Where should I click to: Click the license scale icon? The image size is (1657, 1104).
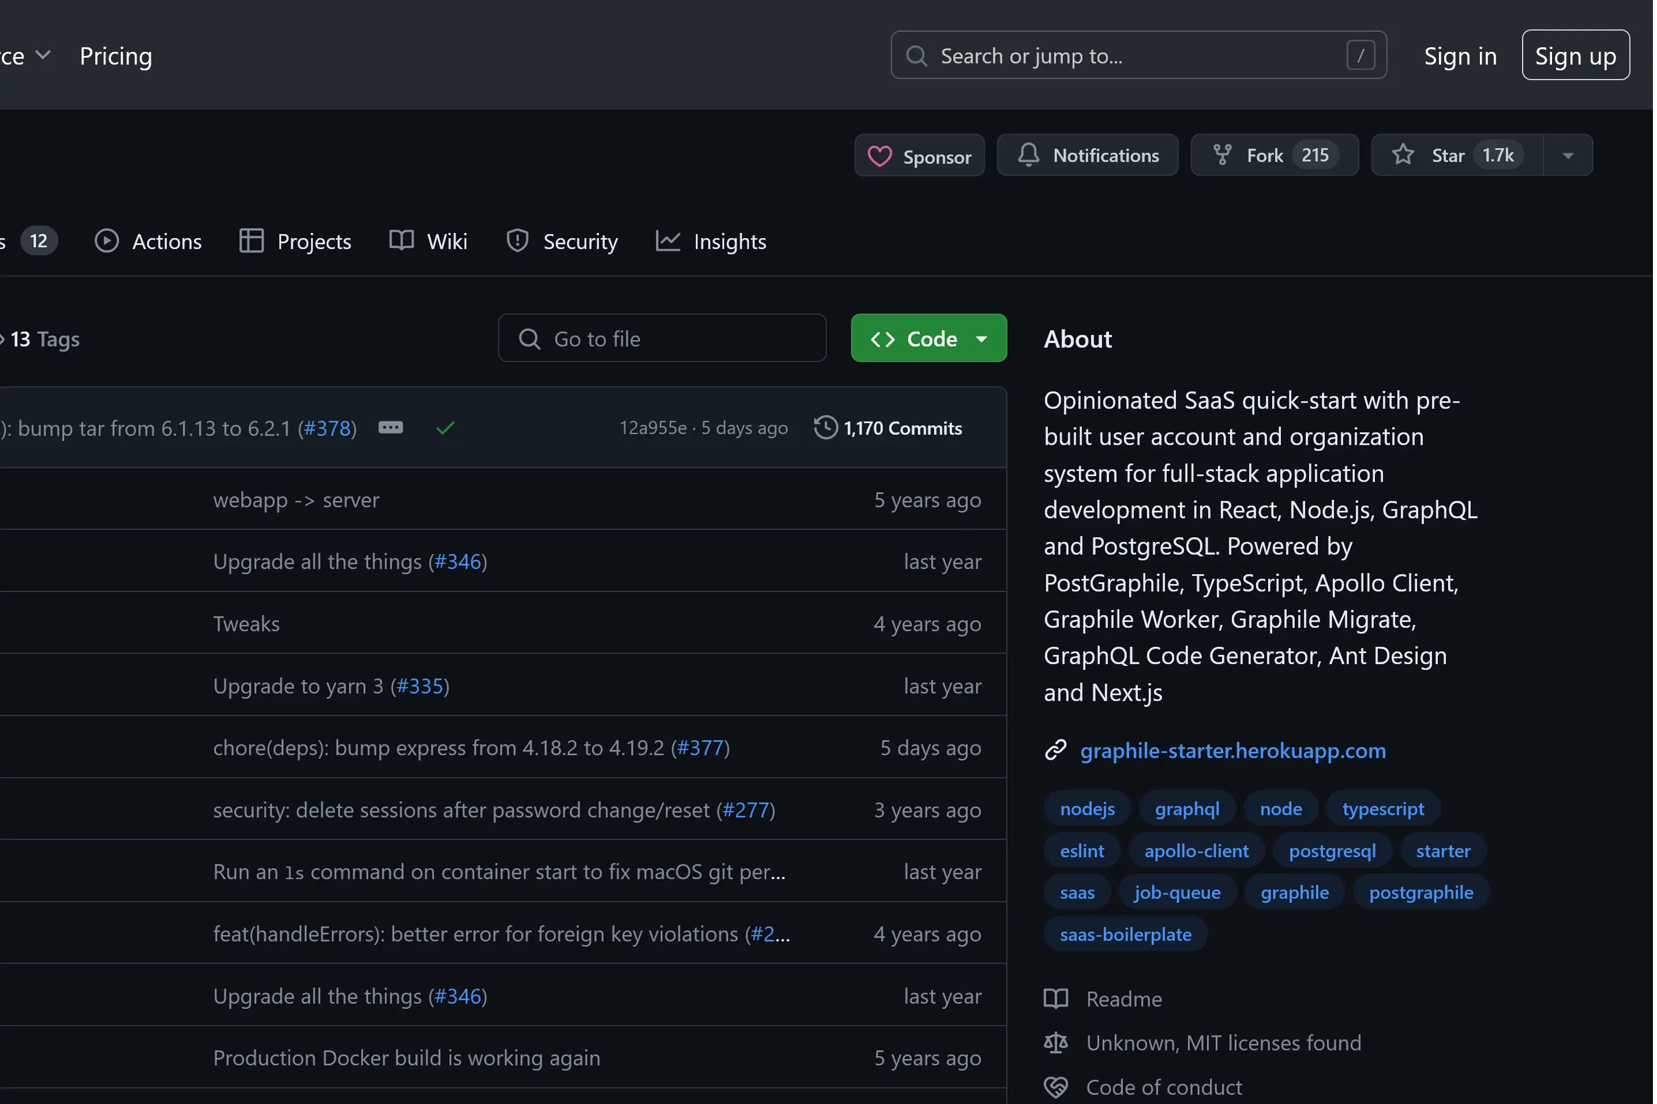point(1055,1043)
